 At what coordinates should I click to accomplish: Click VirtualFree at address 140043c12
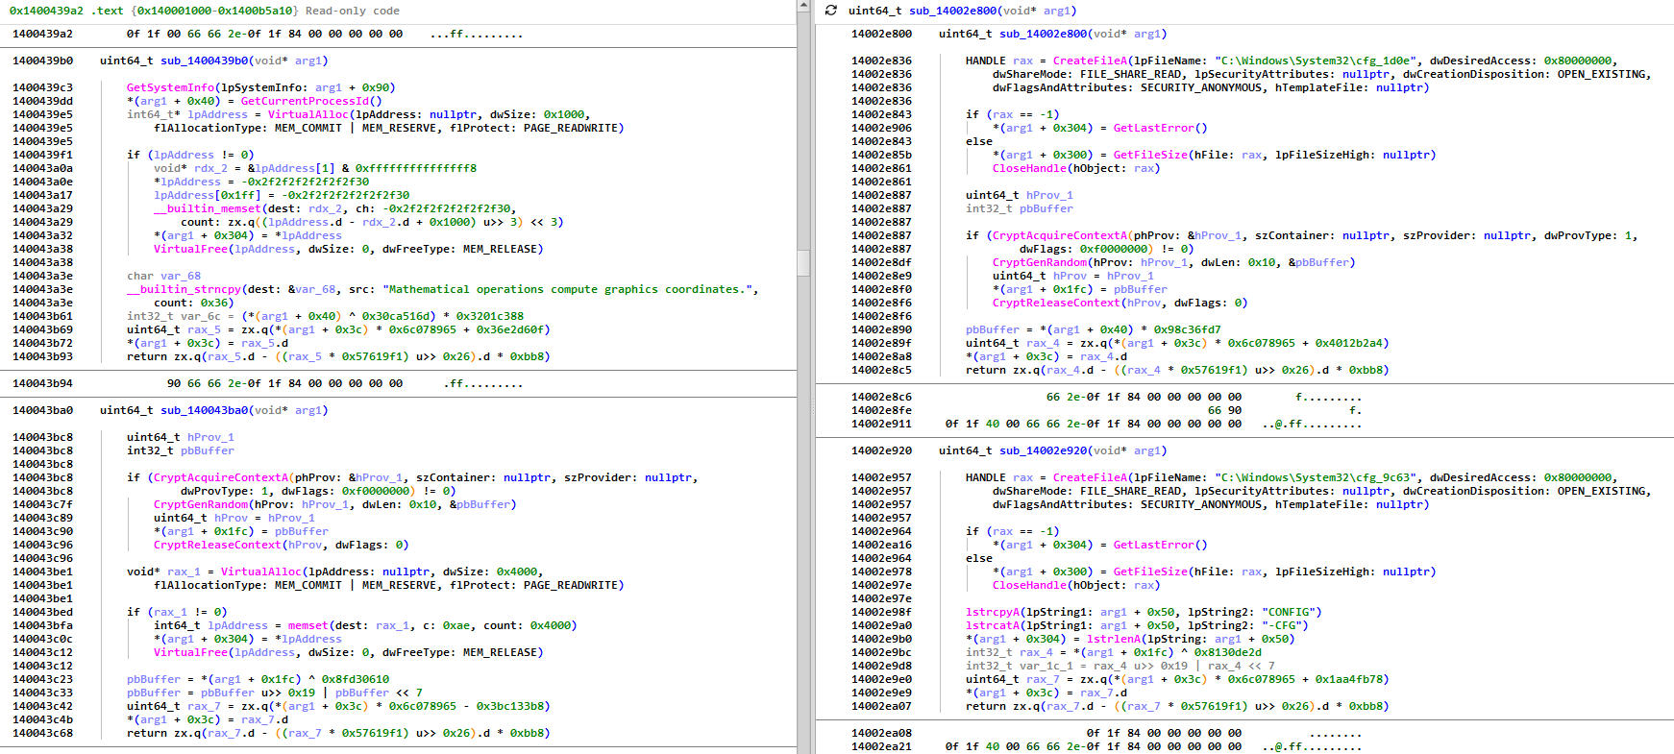[193, 652]
